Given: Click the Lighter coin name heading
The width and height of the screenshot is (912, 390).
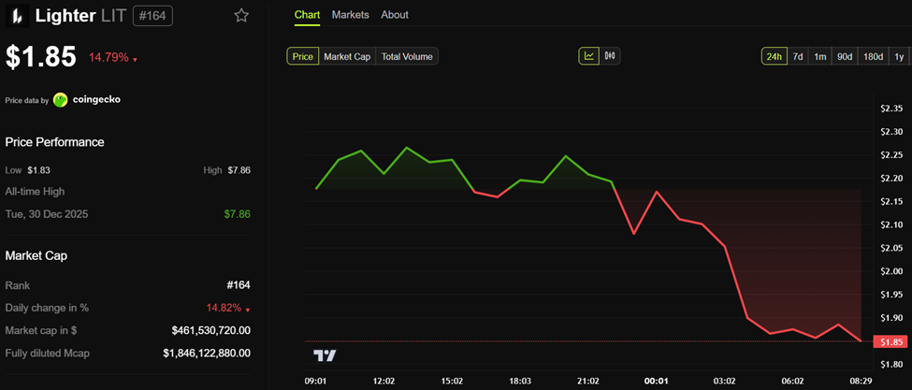Looking at the screenshot, I should [65, 16].
